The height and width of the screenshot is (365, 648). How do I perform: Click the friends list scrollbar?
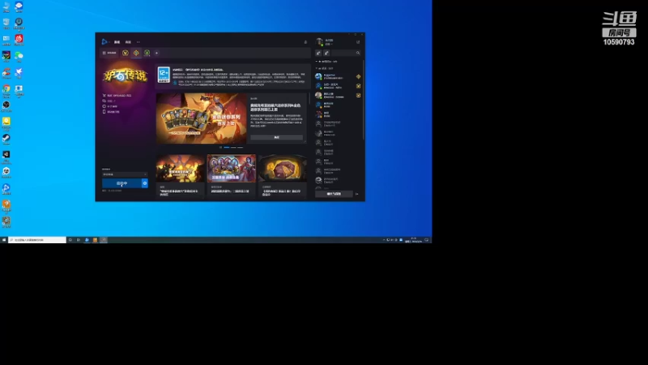pyautogui.click(x=363, y=99)
